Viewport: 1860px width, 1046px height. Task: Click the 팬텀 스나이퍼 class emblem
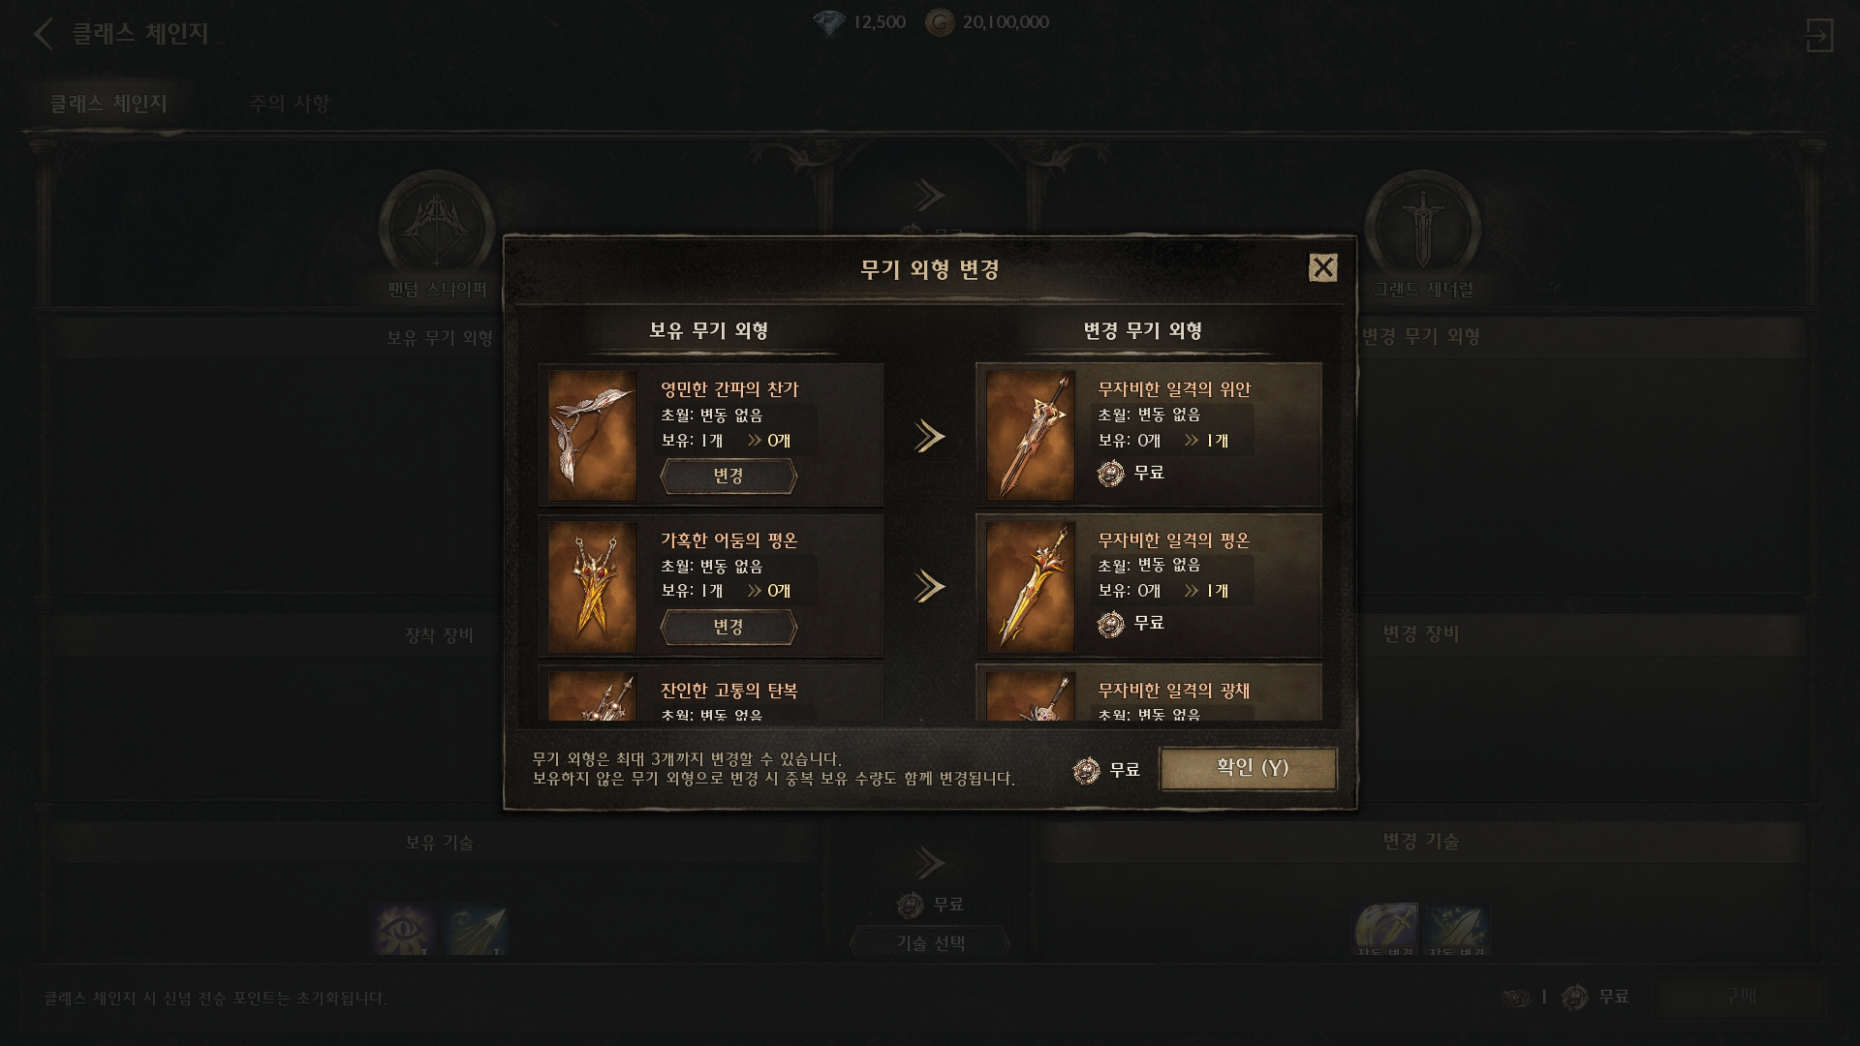click(x=436, y=229)
